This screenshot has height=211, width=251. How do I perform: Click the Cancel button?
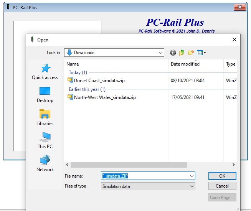coord(222,186)
